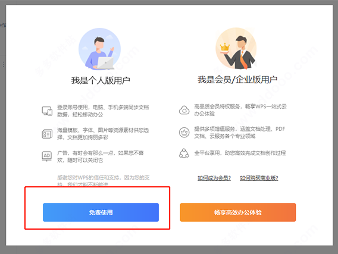Click the 海量模板、字体 resources description

pos(103,134)
